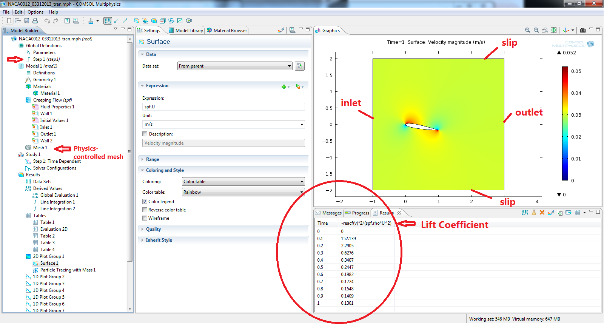This screenshot has height=327, width=604.
Task: Copy table data to clipboard icon
Action: pyautogui.click(x=559, y=213)
